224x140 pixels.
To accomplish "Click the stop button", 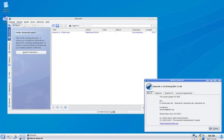I will point(61,107).
